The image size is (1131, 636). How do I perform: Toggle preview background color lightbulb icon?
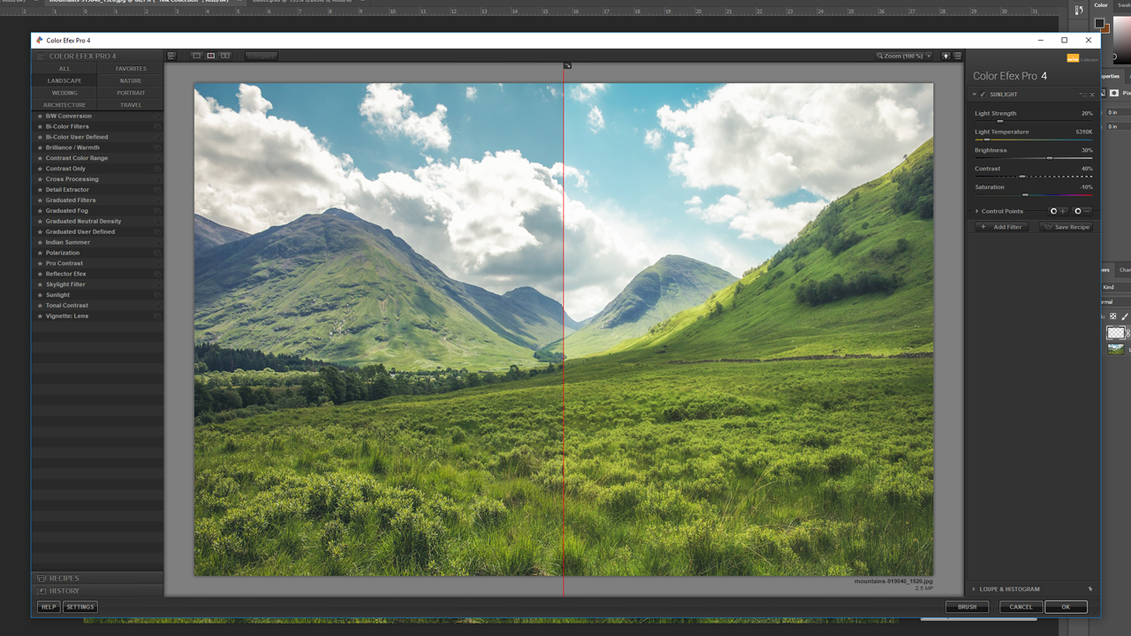point(945,56)
